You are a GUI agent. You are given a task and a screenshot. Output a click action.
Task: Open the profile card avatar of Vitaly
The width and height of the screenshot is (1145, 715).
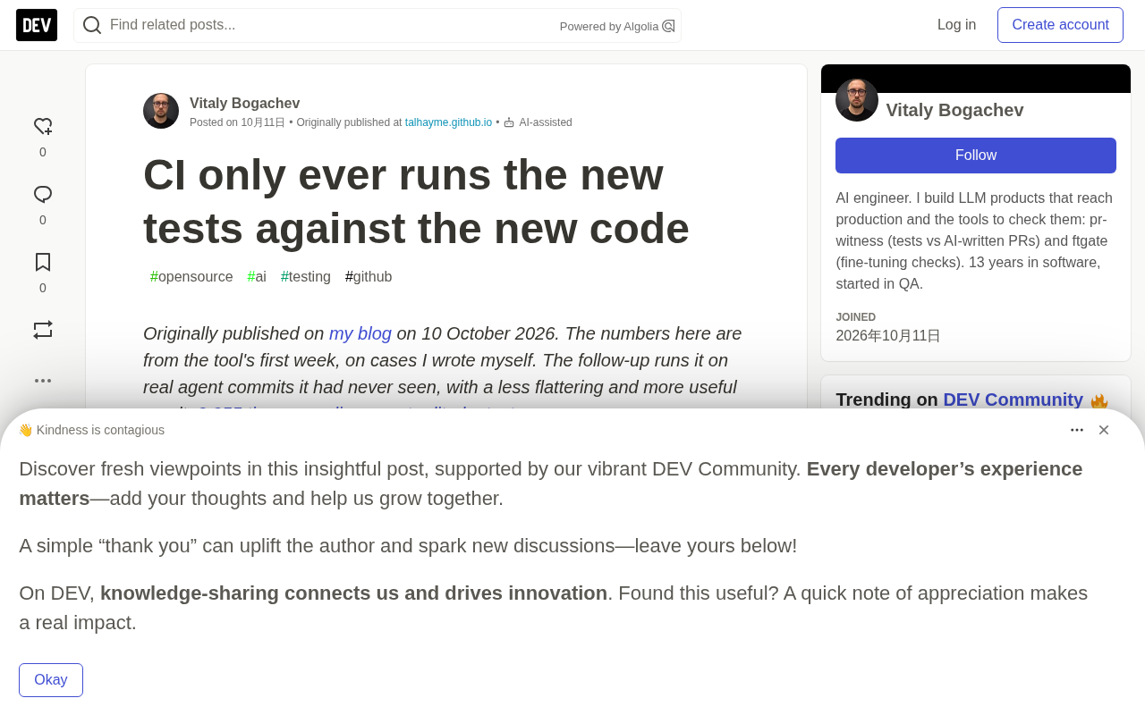857,100
